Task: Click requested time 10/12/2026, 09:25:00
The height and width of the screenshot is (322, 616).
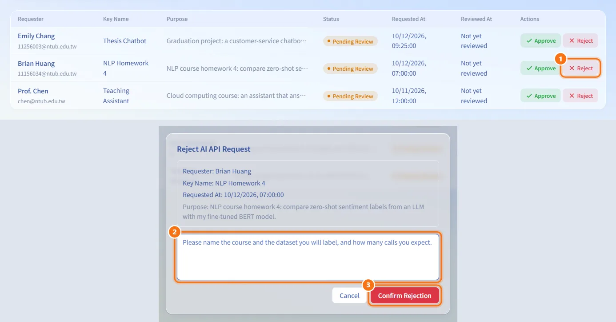Action: pyautogui.click(x=409, y=41)
